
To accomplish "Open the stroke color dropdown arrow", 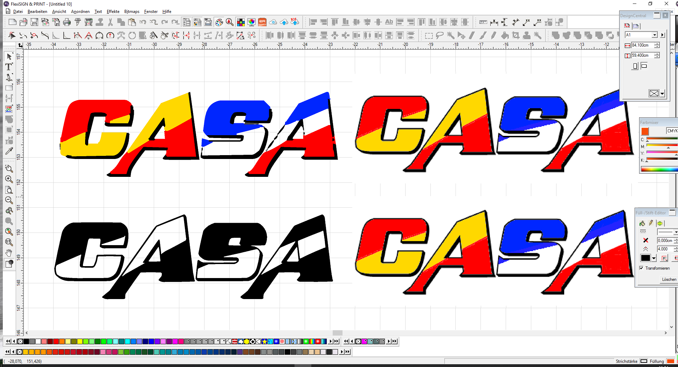I will click(653, 258).
